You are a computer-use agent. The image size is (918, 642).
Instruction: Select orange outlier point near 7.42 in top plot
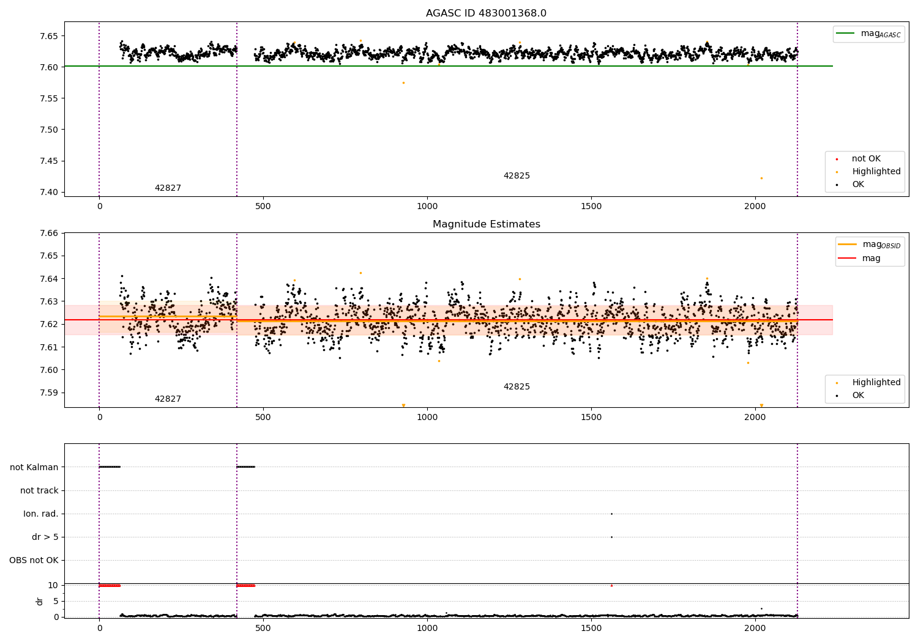[761, 178]
